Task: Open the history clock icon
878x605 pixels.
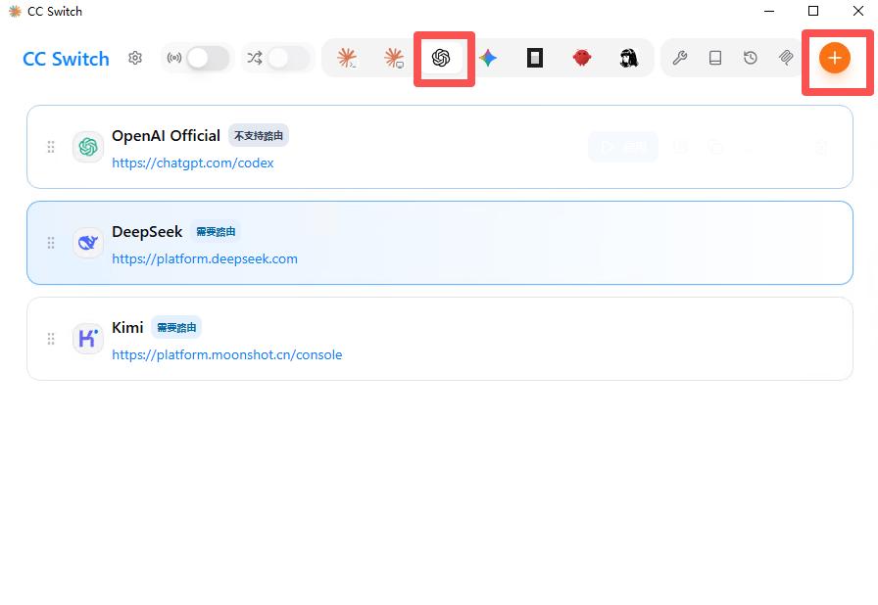Action: tap(751, 58)
